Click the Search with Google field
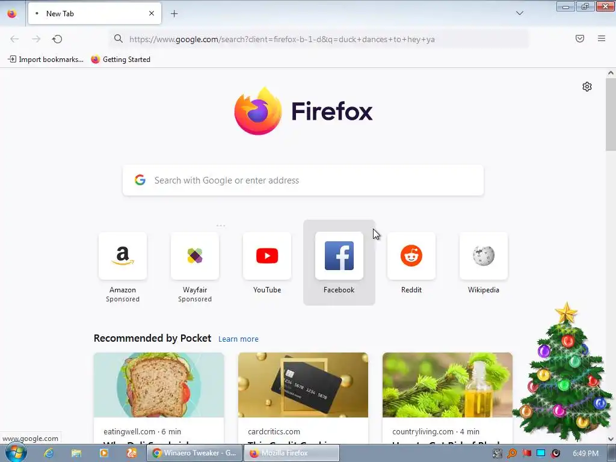Screen dimensions: 616x462 (303, 180)
